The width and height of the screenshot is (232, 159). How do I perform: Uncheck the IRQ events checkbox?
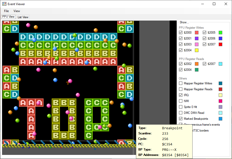coord(181,95)
